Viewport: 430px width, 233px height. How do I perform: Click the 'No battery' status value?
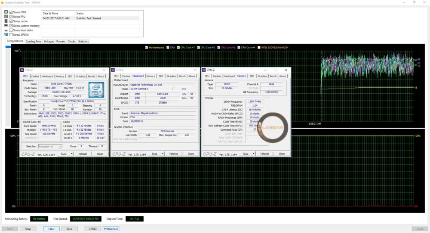coord(39,219)
